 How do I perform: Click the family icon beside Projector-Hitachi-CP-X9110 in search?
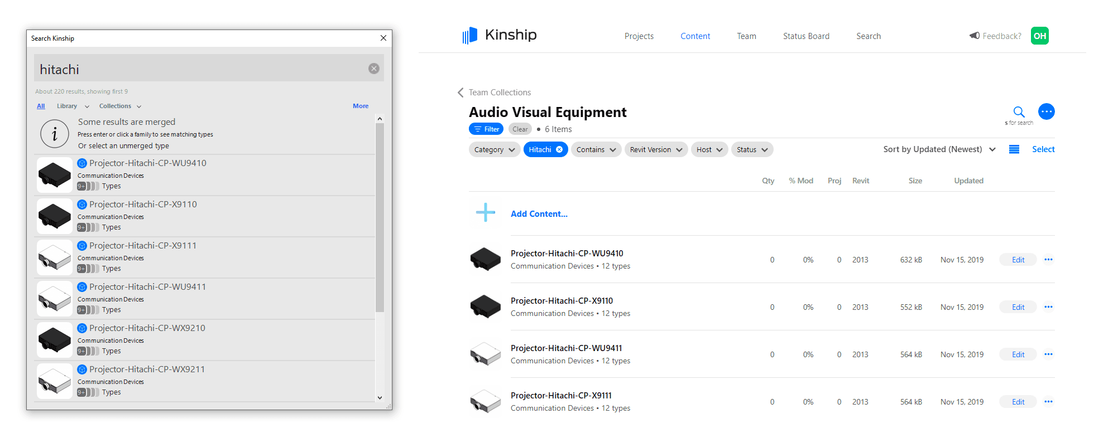[82, 205]
